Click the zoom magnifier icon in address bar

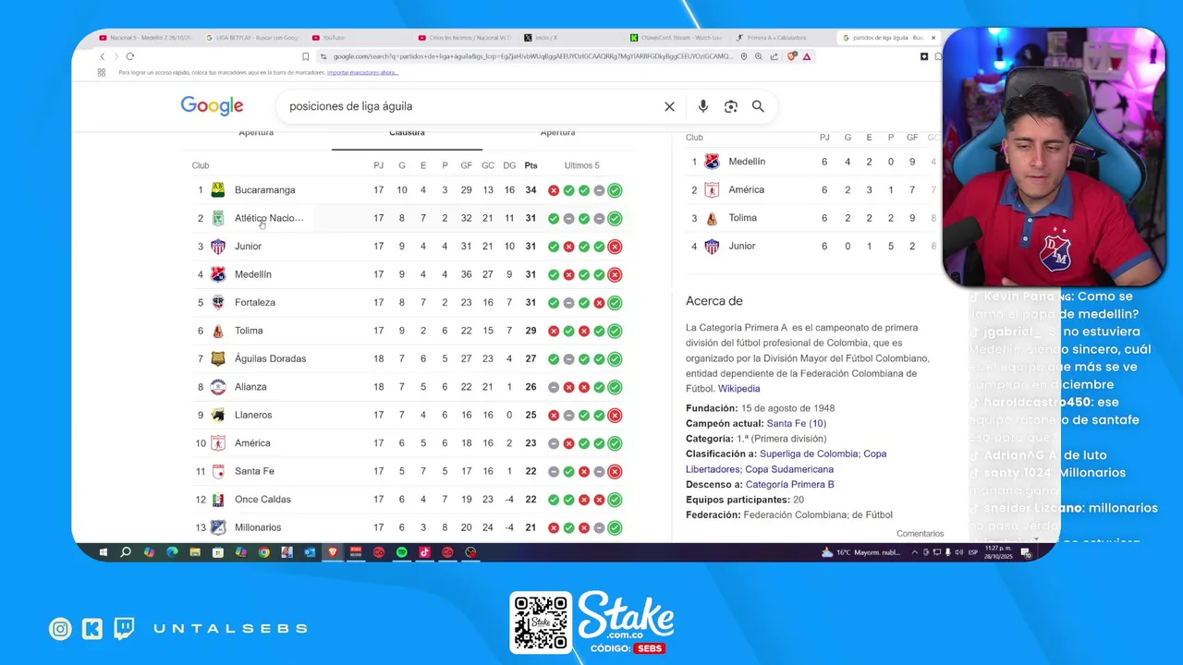(x=759, y=56)
